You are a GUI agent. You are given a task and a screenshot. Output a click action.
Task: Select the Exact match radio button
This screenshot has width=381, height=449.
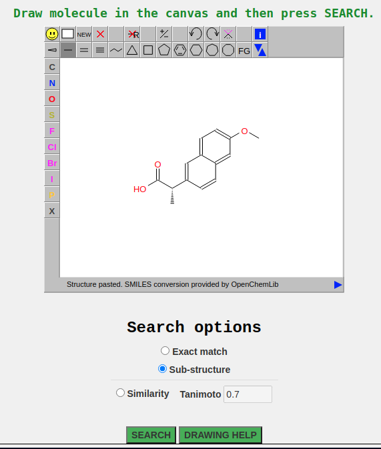pyautogui.click(x=165, y=351)
